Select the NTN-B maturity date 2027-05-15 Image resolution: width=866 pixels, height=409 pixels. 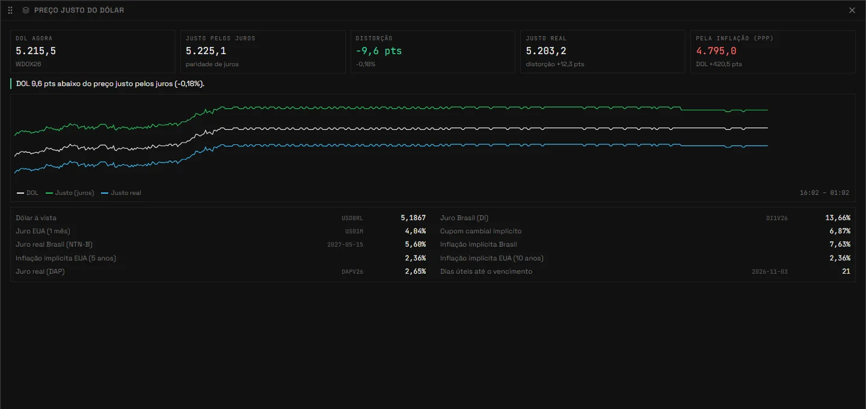(x=345, y=244)
